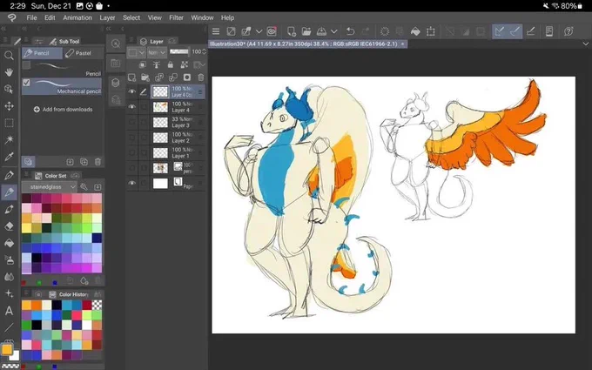Select the Straight line figure tool
This screenshot has height=370, width=592.
point(9,327)
